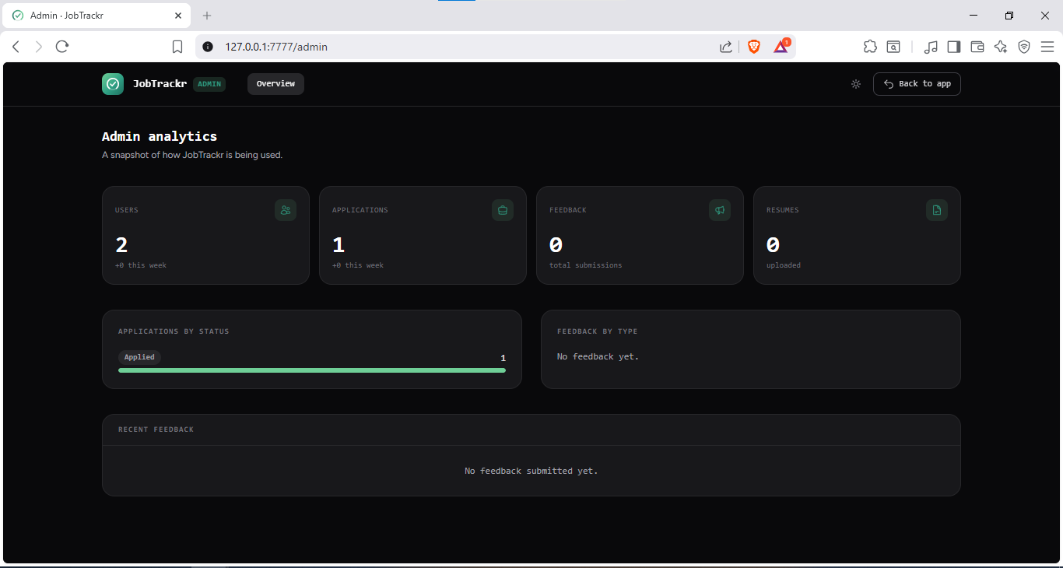Screen dimensions: 1063x568
Task: Open the Users card people icon
Action: pyautogui.click(x=286, y=210)
